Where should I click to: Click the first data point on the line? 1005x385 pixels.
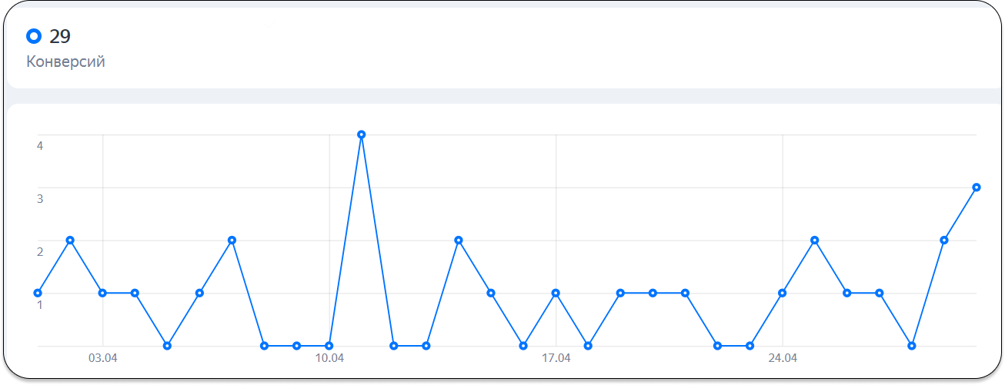click(x=38, y=293)
